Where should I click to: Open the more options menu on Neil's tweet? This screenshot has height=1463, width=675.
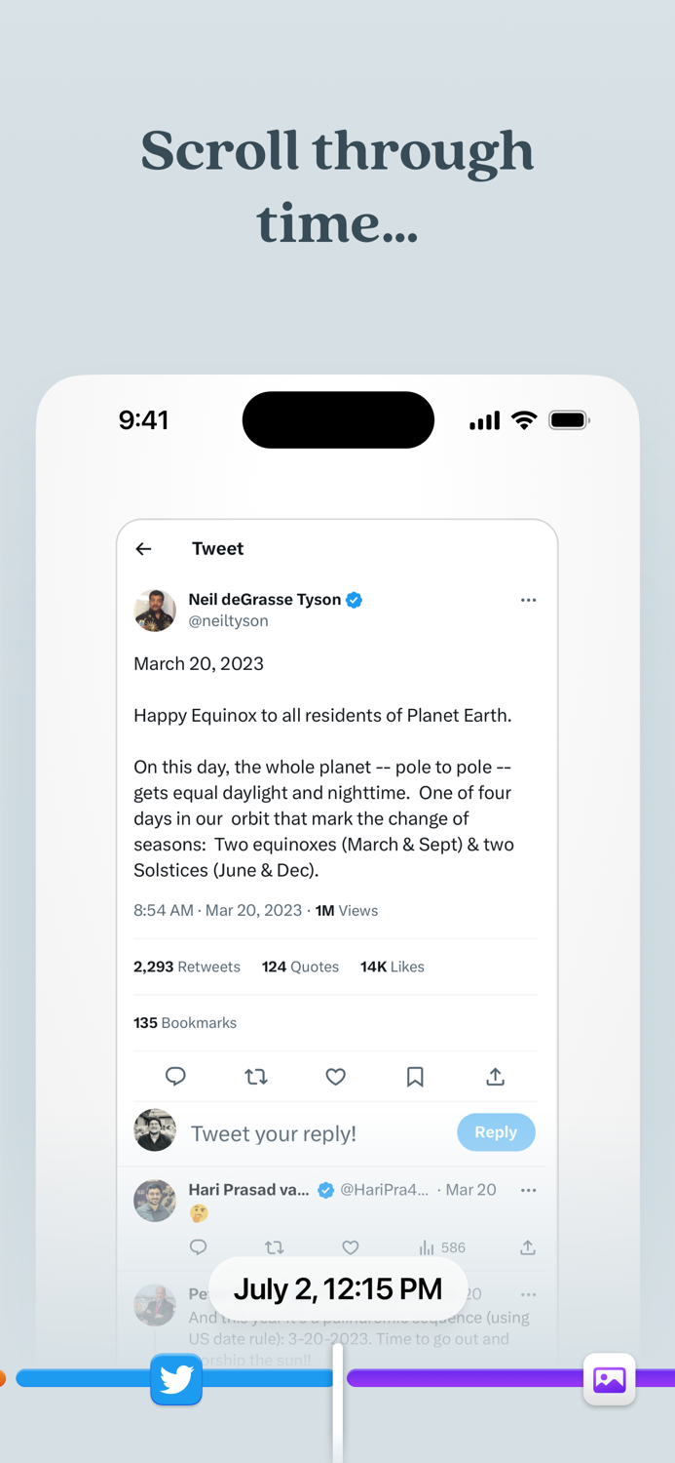[529, 600]
